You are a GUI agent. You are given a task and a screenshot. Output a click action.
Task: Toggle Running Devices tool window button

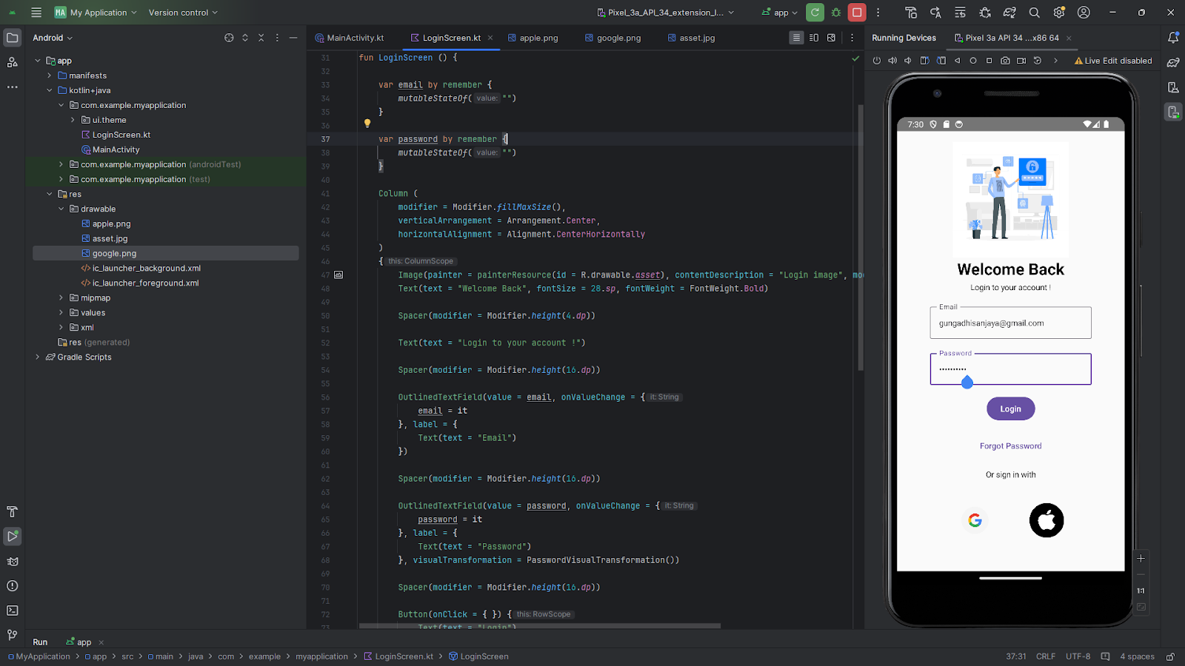1173,112
